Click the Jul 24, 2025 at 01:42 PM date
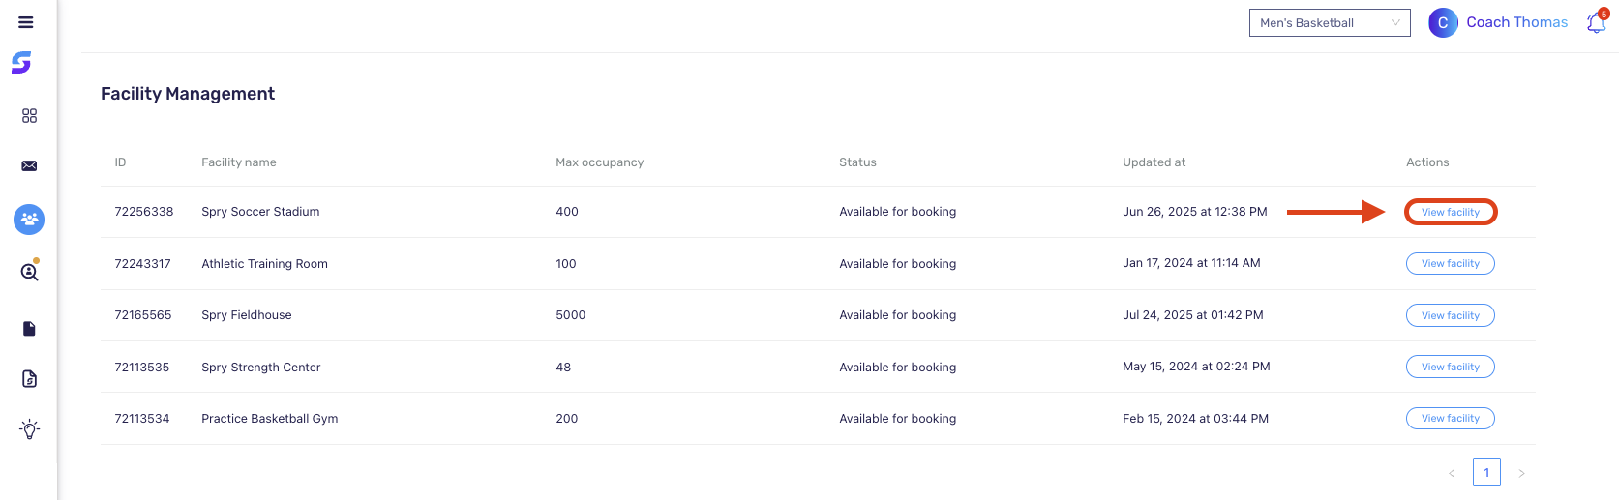1619x500 pixels. point(1193,315)
